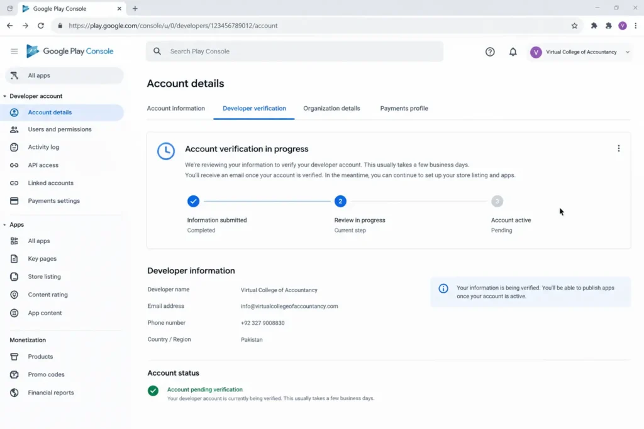Click completed Information submitted step marker

[193, 202]
